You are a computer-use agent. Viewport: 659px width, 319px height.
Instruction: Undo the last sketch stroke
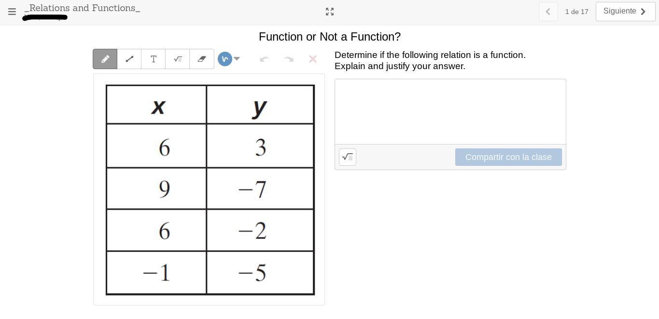(x=264, y=59)
